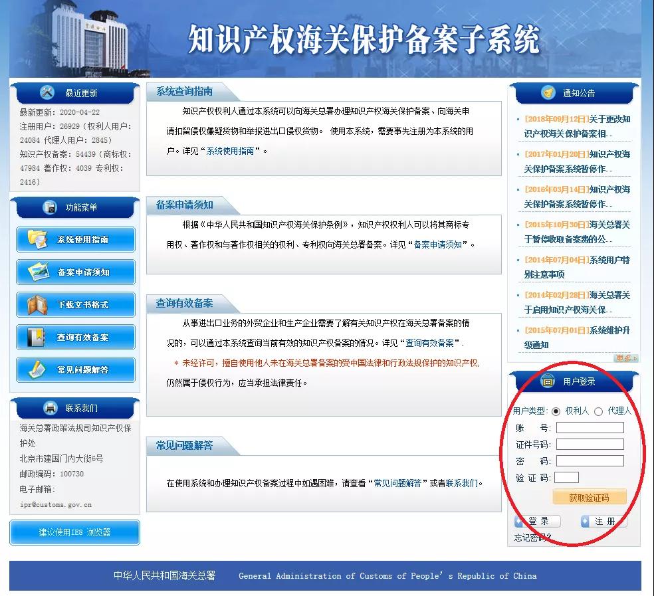Click the 获取验证码 button
The width and height of the screenshot is (654, 596).
pyautogui.click(x=589, y=496)
